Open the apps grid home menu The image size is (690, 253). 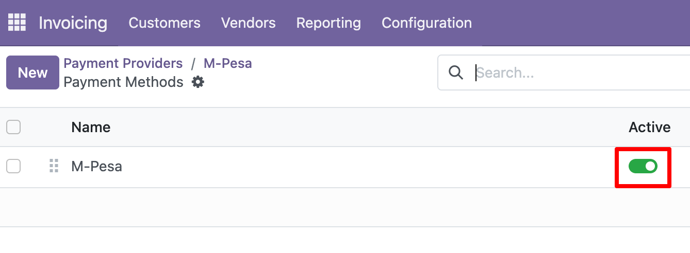pos(17,23)
